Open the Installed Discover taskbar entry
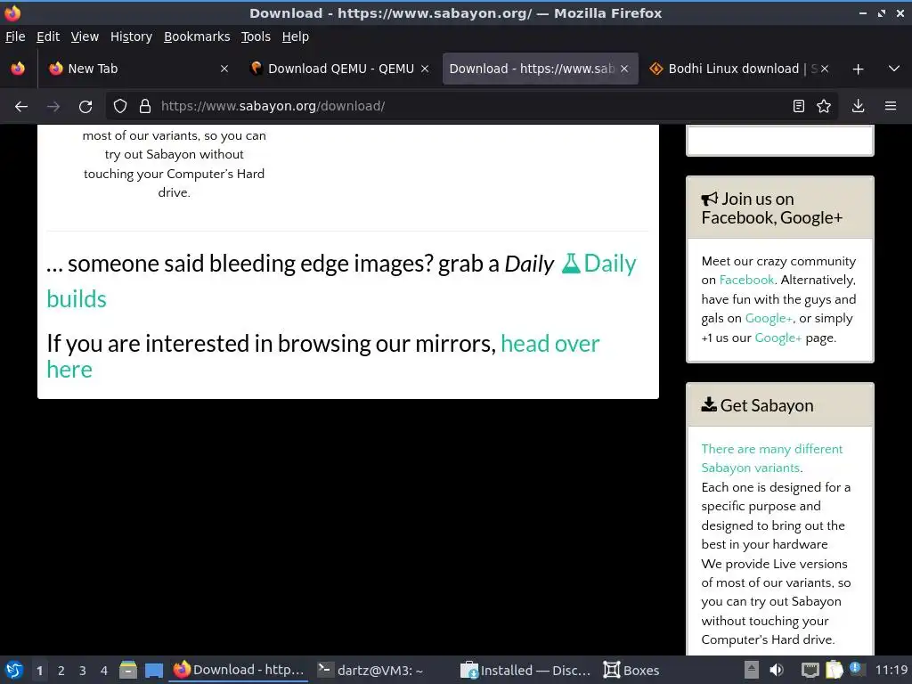The image size is (912, 684). (525, 670)
